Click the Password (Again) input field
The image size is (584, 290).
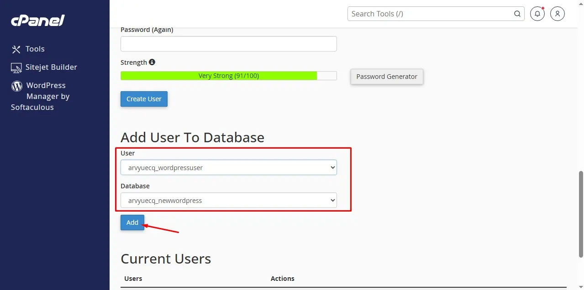[228, 43]
